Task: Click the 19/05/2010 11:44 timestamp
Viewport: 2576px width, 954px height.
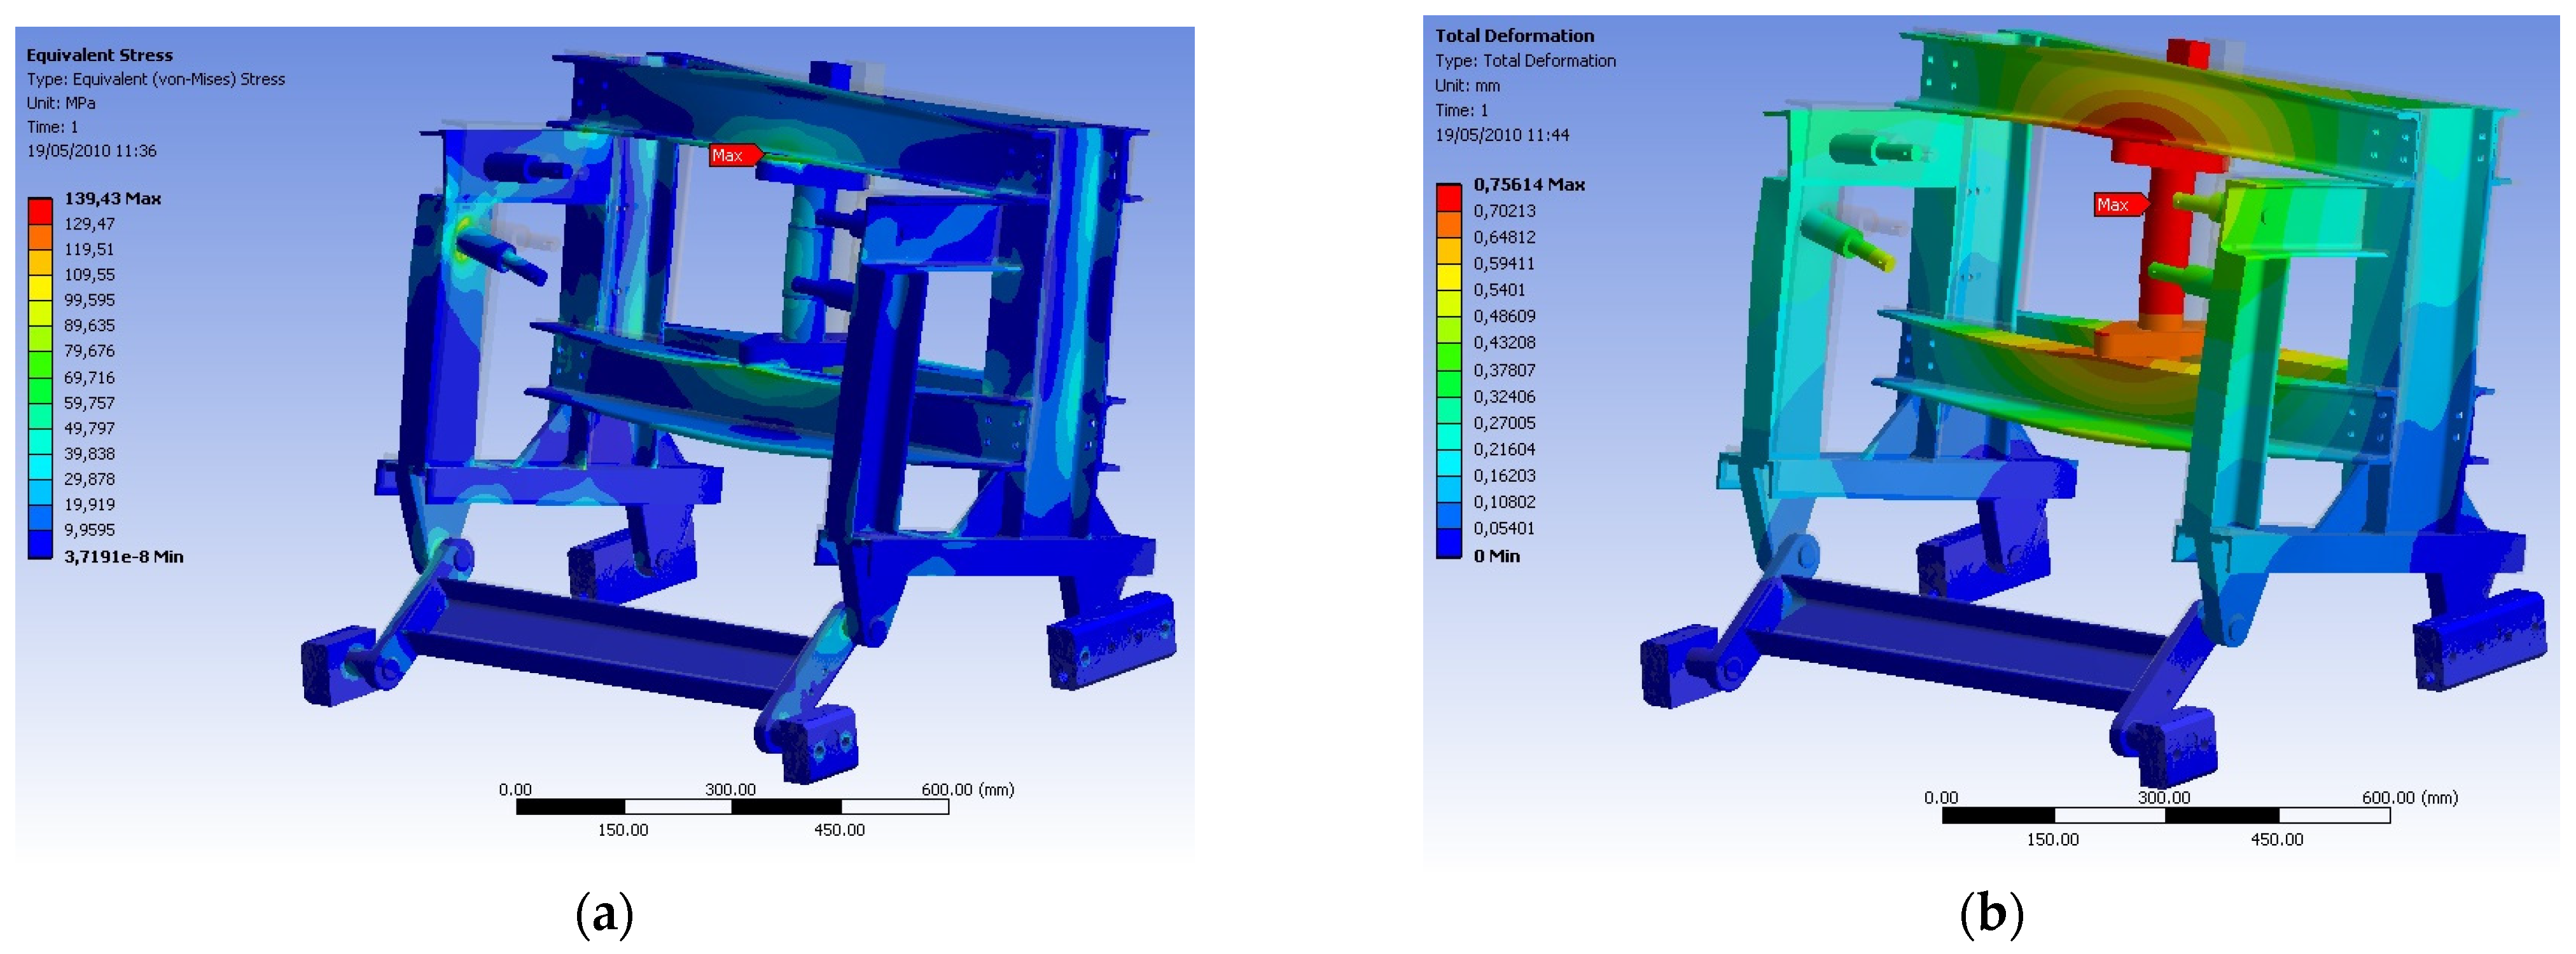Action: [1502, 135]
